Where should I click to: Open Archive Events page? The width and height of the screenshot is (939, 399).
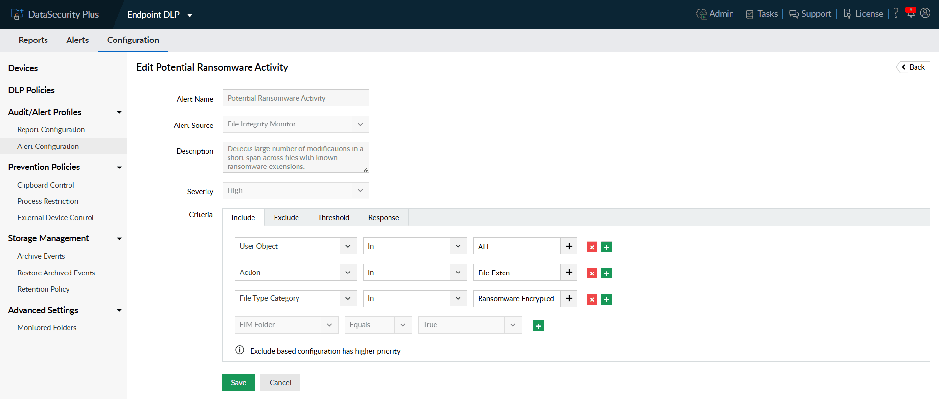(41, 256)
